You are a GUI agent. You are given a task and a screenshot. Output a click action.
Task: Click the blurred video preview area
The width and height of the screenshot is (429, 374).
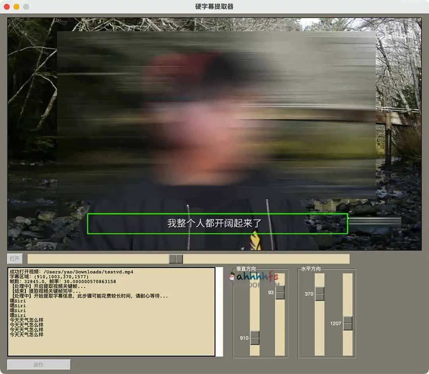pos(216,115)
